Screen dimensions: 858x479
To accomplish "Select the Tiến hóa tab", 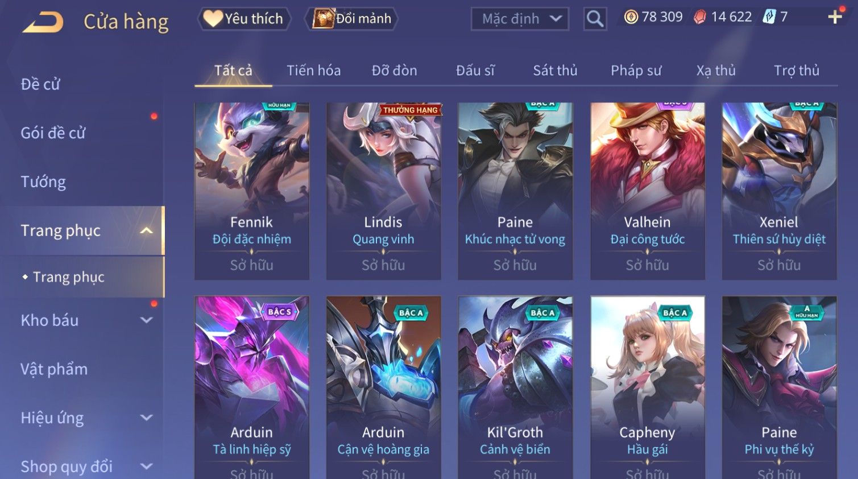I will pyautogui.click(x=313, y=71).
